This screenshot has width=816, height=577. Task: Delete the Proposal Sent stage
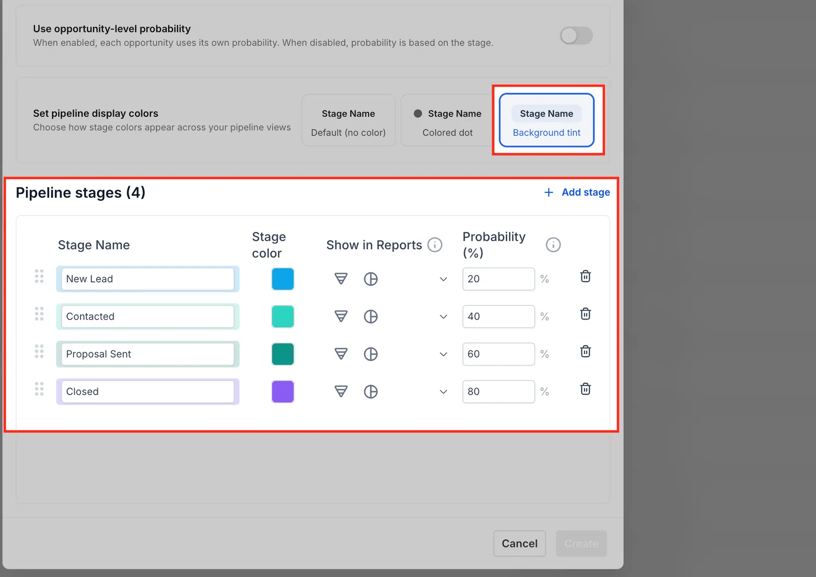point(585,351)
